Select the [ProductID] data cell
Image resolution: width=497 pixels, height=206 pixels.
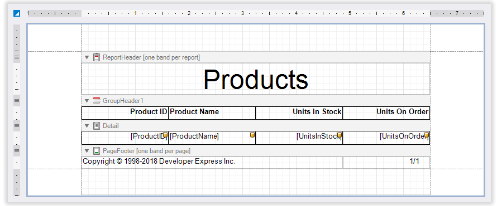point(125,138)
